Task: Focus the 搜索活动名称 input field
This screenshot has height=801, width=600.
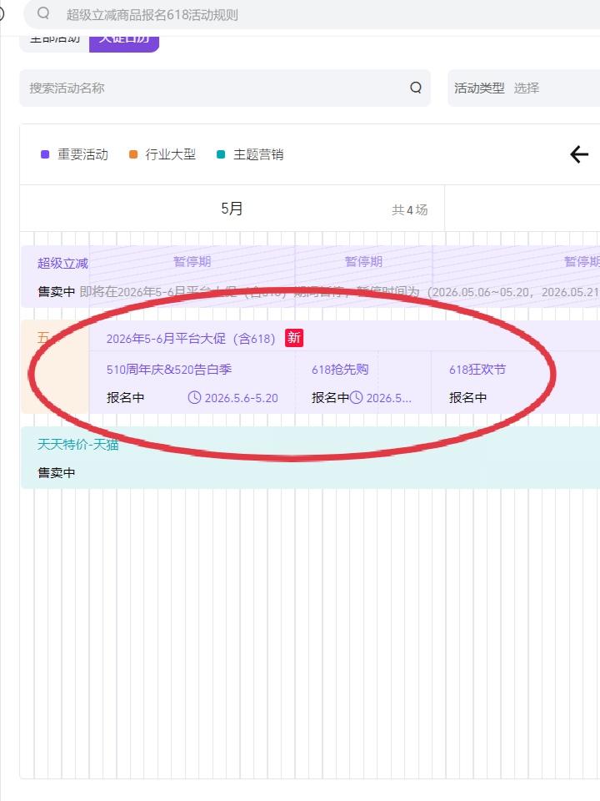Action: 224,88
